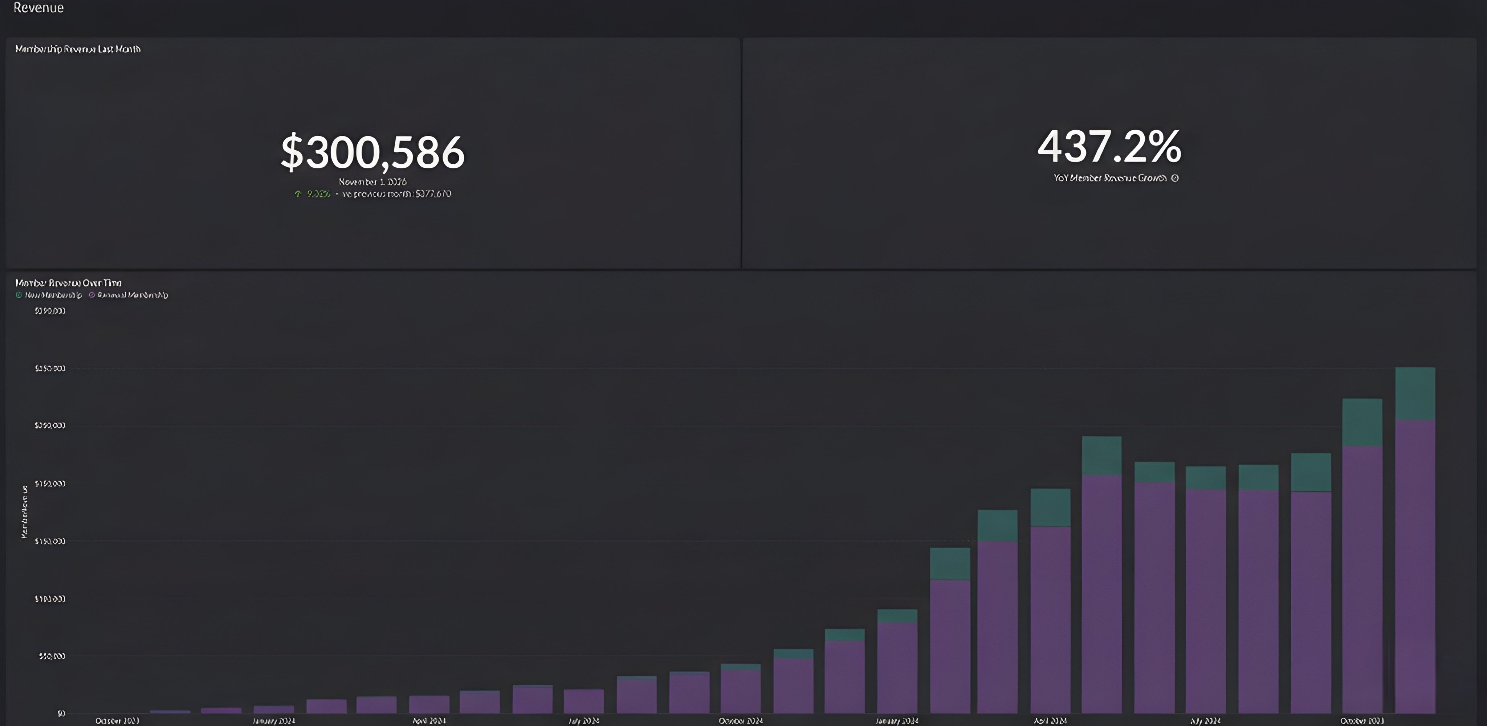This screenshot has width=1487, height=726.
Task: Click the green New Membership legend circle
Action: click(x=19, y=295)
